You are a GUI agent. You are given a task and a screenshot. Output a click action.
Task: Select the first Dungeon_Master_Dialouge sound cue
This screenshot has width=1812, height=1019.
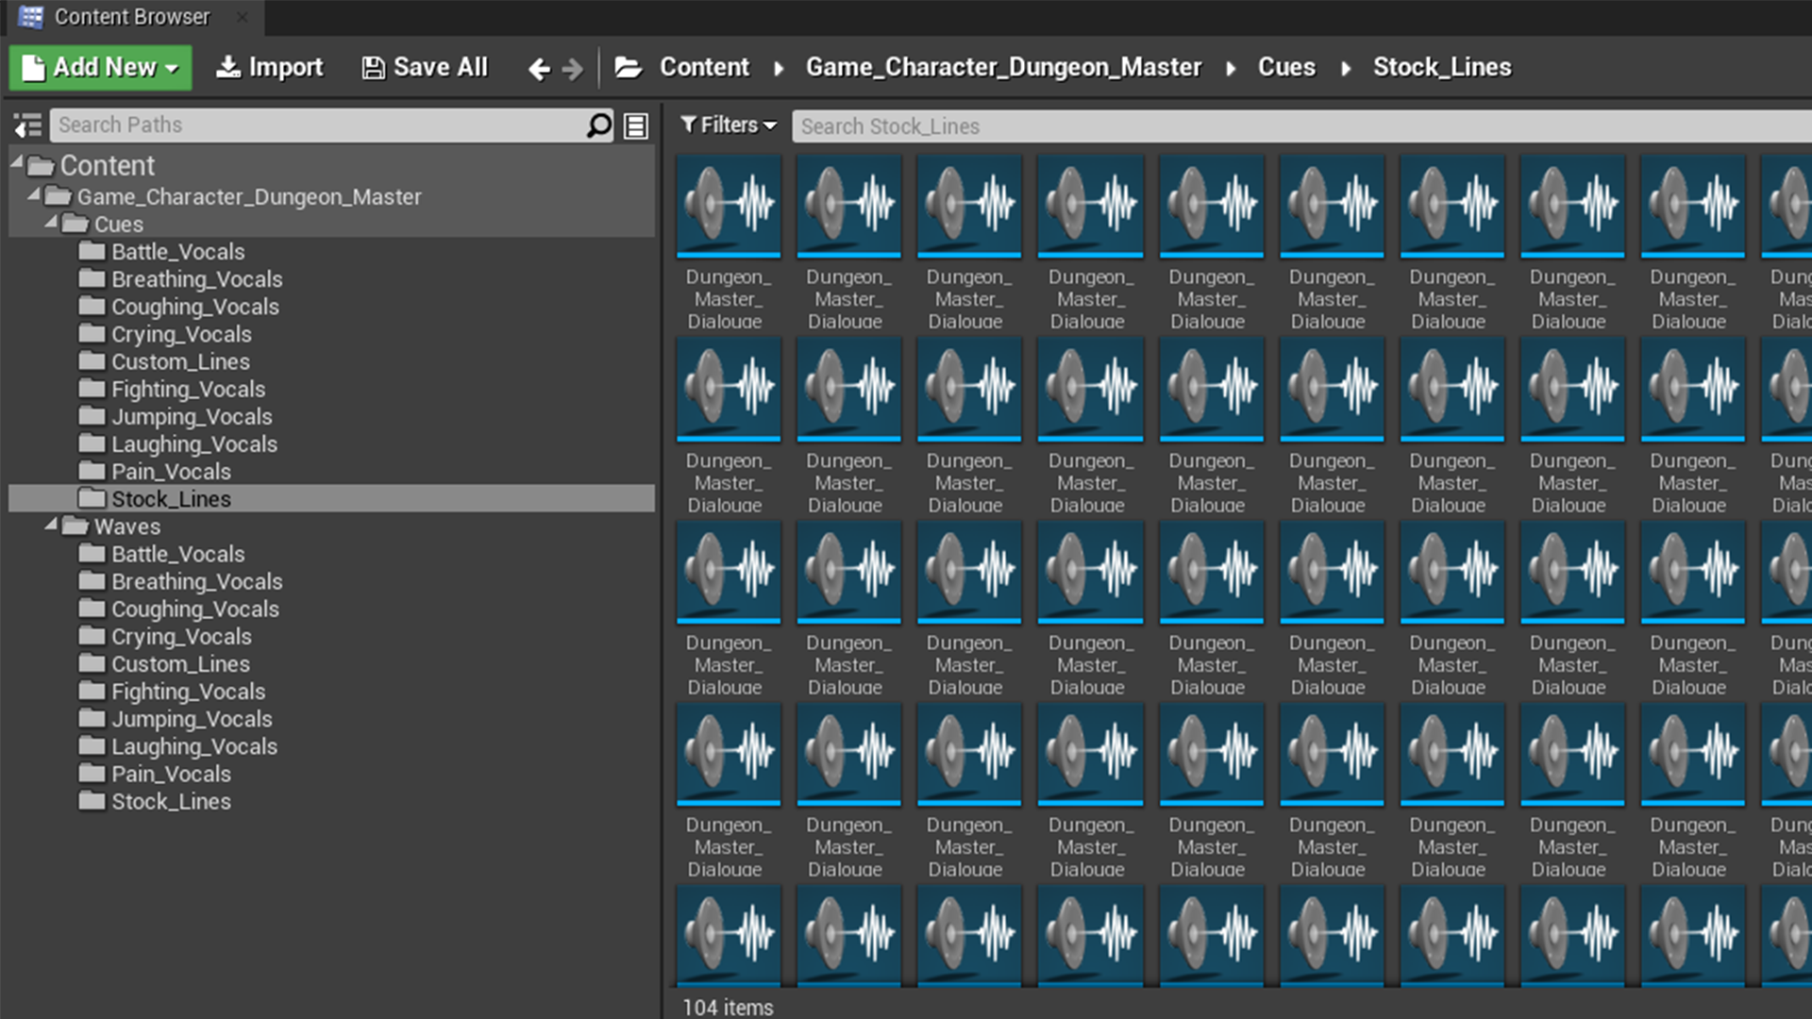[728, 242]
